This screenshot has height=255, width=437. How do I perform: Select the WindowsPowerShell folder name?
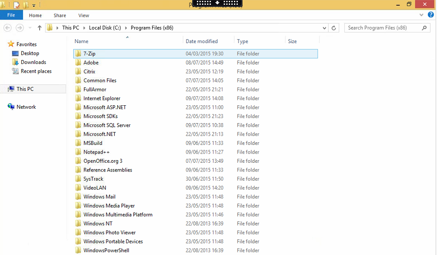click(106, 250)
